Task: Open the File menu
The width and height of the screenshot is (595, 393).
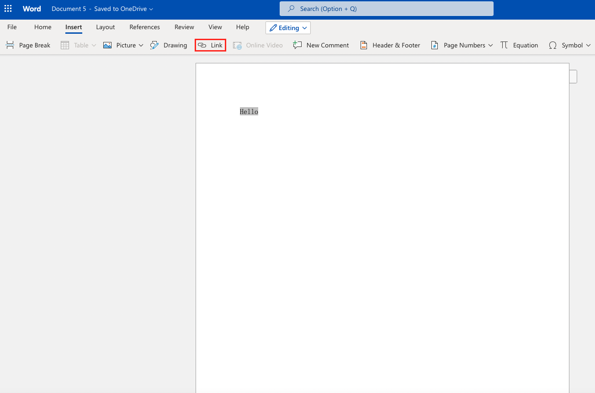Action: pyautogui.click(x=12, y=27)
